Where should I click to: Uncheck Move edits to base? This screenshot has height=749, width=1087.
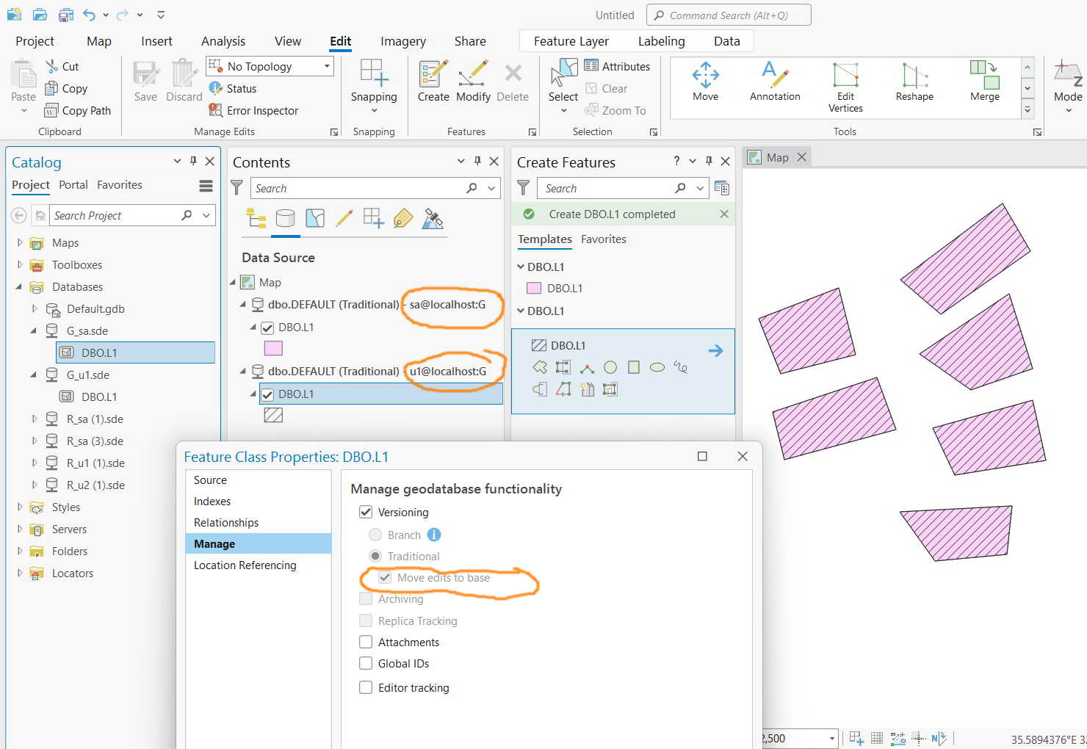coord(385,577)
